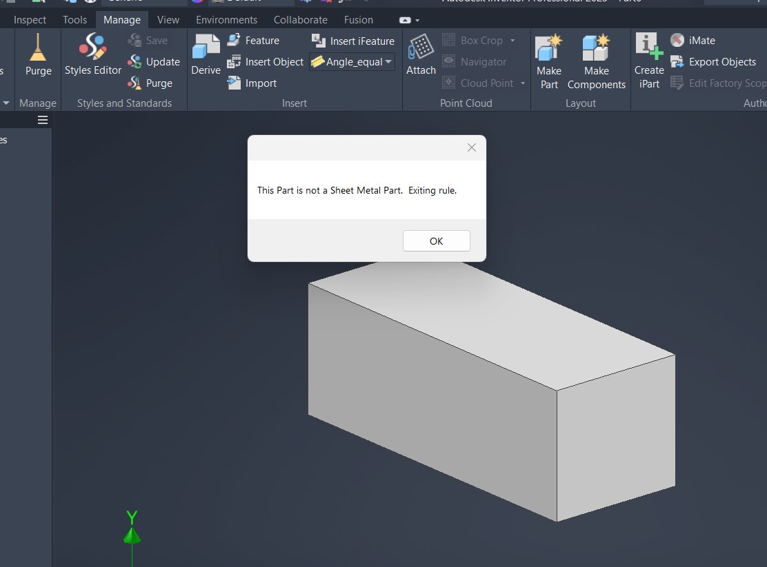Close the sheet metal warning dialog
The height and width of the screenshot is (567, 767).
(x=471, y=147)
